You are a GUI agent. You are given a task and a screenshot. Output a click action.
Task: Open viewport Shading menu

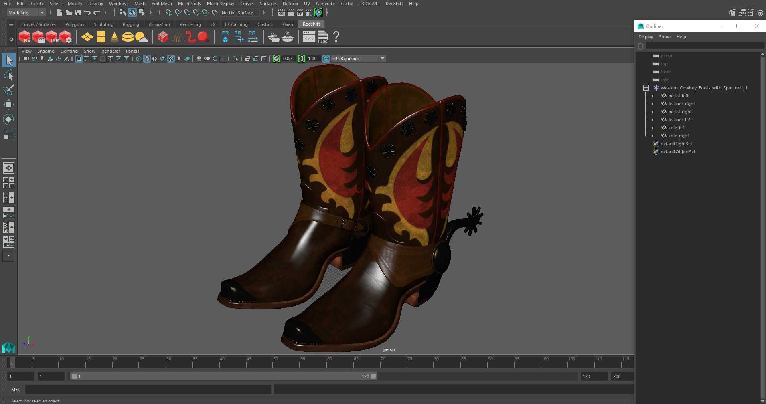[46, 51]
